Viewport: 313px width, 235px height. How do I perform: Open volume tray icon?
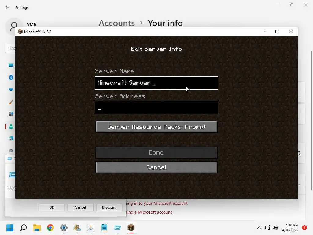pyautogui.click(x=275, y=228)
